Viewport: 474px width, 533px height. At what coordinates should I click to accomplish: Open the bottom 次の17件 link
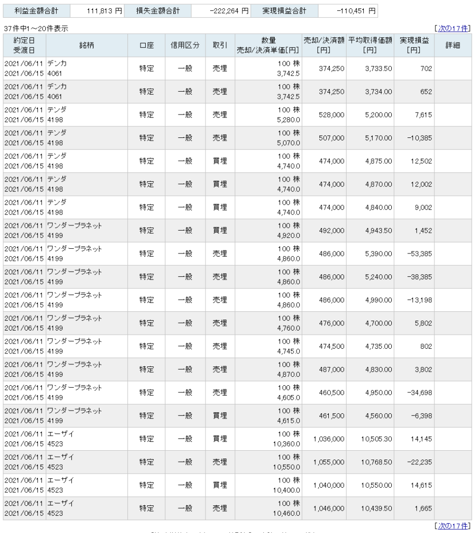coord(453,526)
